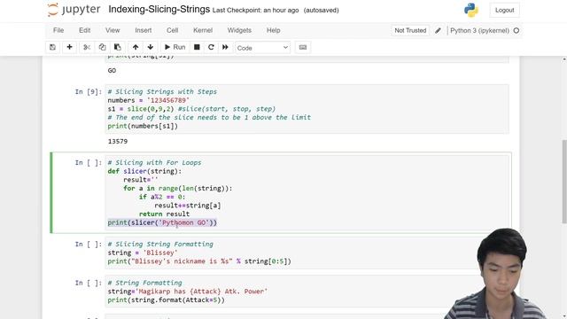The height and width of the screenshot is (319, 567).
Task: Open the Widgets menu
Action: click(239, 30)
